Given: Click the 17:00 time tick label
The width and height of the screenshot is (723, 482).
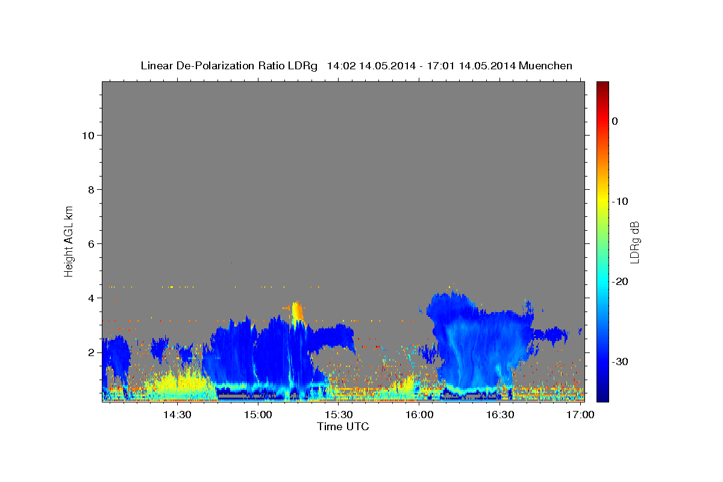Looking at the screenshot, I should [581, 415].
